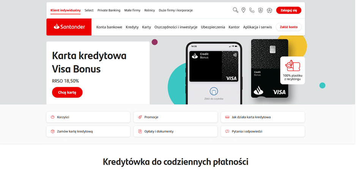The image size is (357, 176).
Task: Click the question bubble icon beside Pytania i odpowiedzi
Action: pos(227,131)
